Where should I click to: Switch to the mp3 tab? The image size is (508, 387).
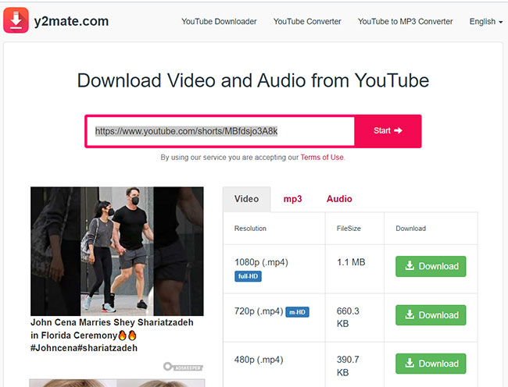click(292, 199)
